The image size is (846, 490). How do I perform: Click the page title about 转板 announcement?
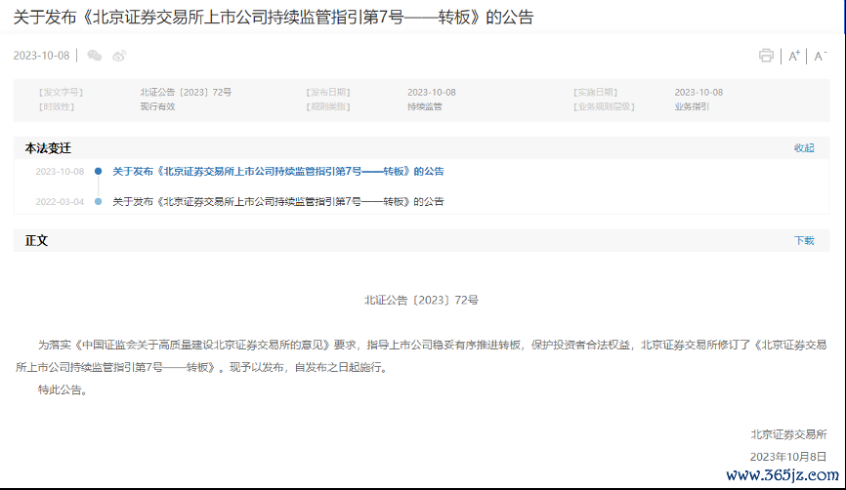pyautogui.click(x=273, y=18)
